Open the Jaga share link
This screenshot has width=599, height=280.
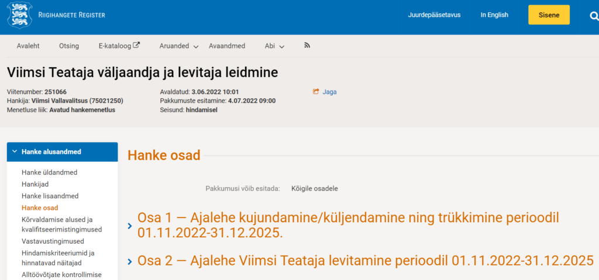point(329,92)
